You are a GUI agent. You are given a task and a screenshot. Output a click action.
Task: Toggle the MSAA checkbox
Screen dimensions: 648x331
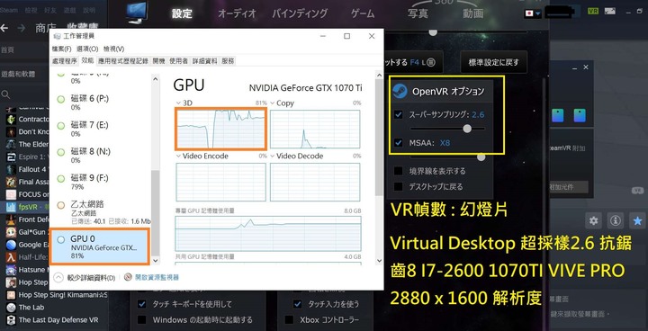point(399,143)
